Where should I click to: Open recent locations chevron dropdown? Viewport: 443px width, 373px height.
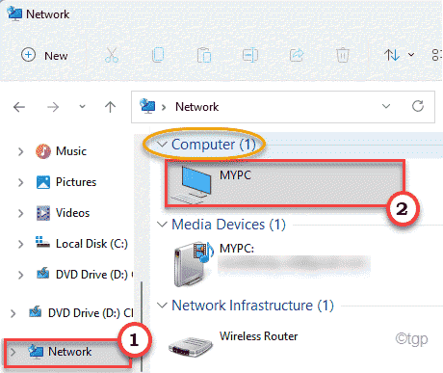pos(83,107)
